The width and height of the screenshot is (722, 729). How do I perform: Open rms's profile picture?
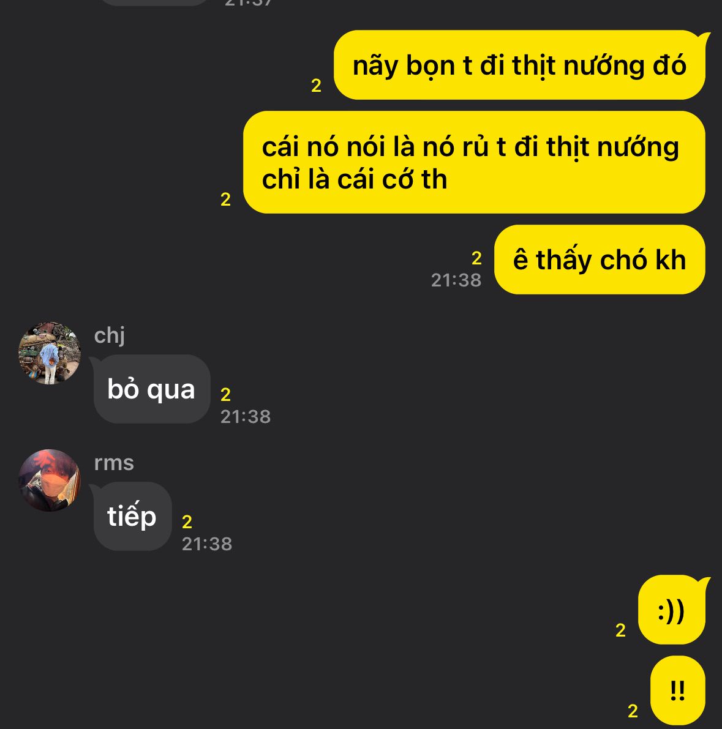pos(50,480)
